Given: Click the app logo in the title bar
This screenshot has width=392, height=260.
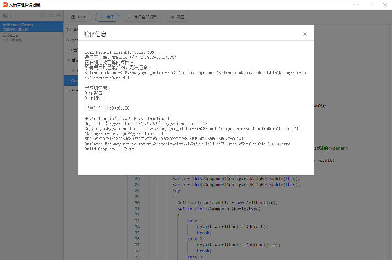Looking at the screenshot, I should 5,5.
